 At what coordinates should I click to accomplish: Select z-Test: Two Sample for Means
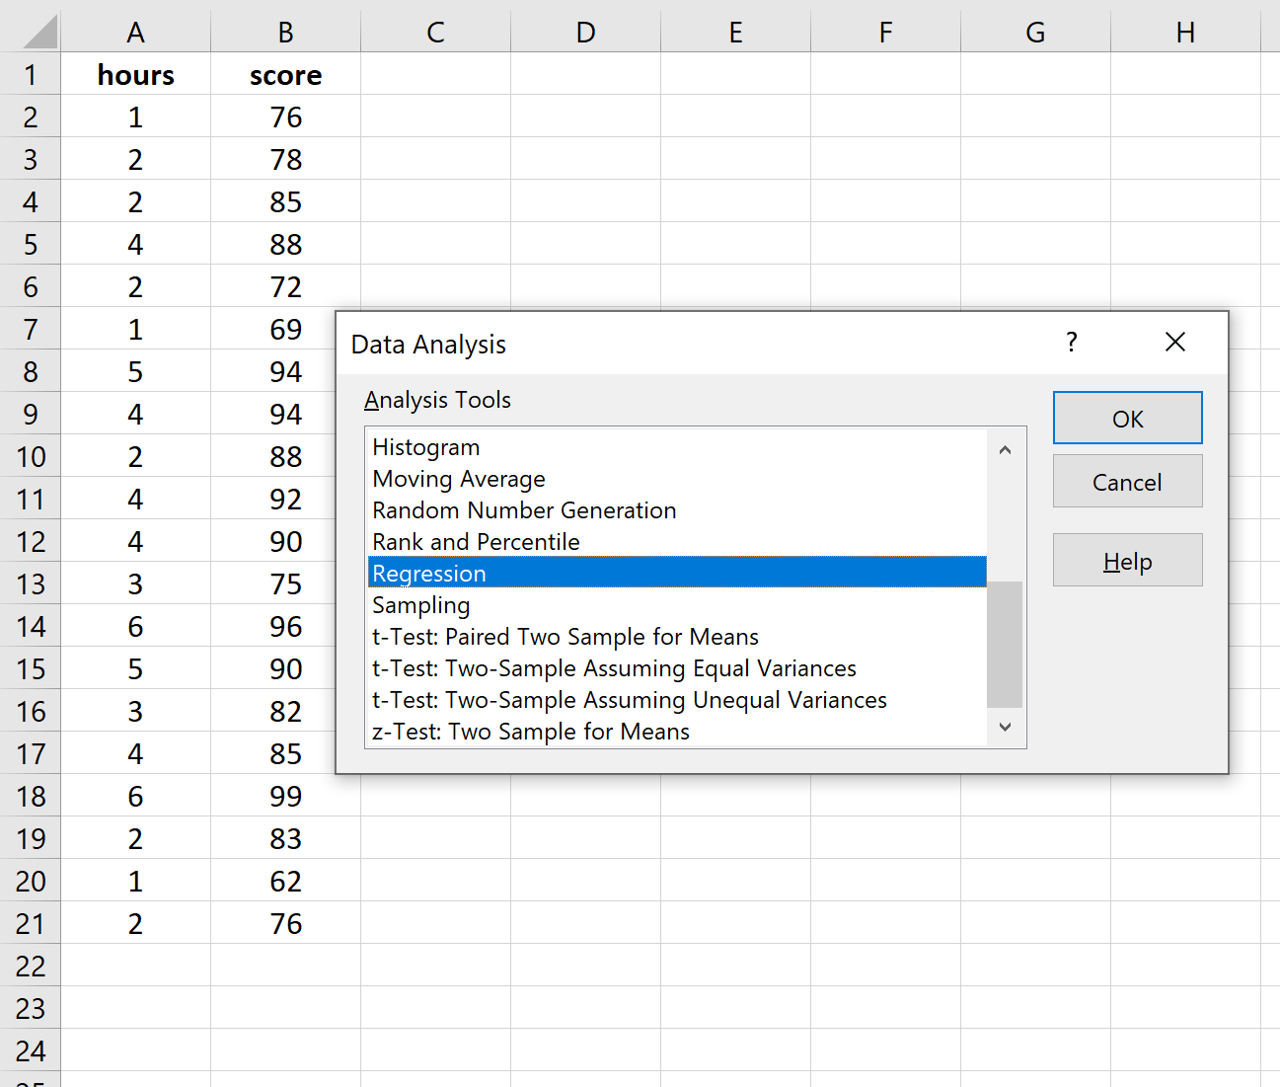pyautogui.click(x=677, y=732)
